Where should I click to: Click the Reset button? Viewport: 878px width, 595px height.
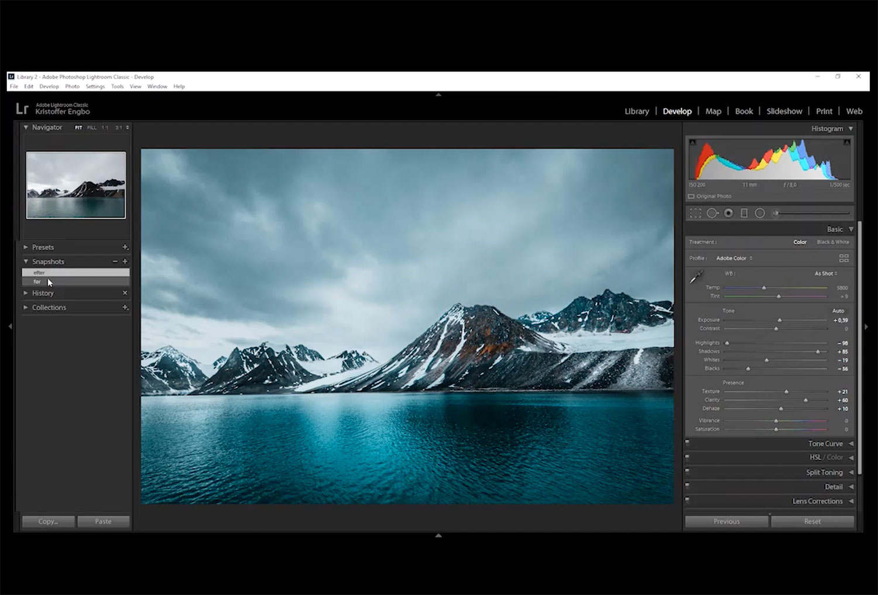pos(812,521)
